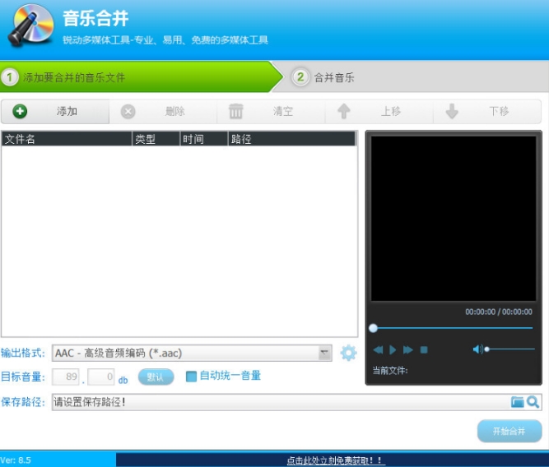This screenshot has height=467, width=549.
Task: Browse save path with the folder icon
Action: pos(517,402)
